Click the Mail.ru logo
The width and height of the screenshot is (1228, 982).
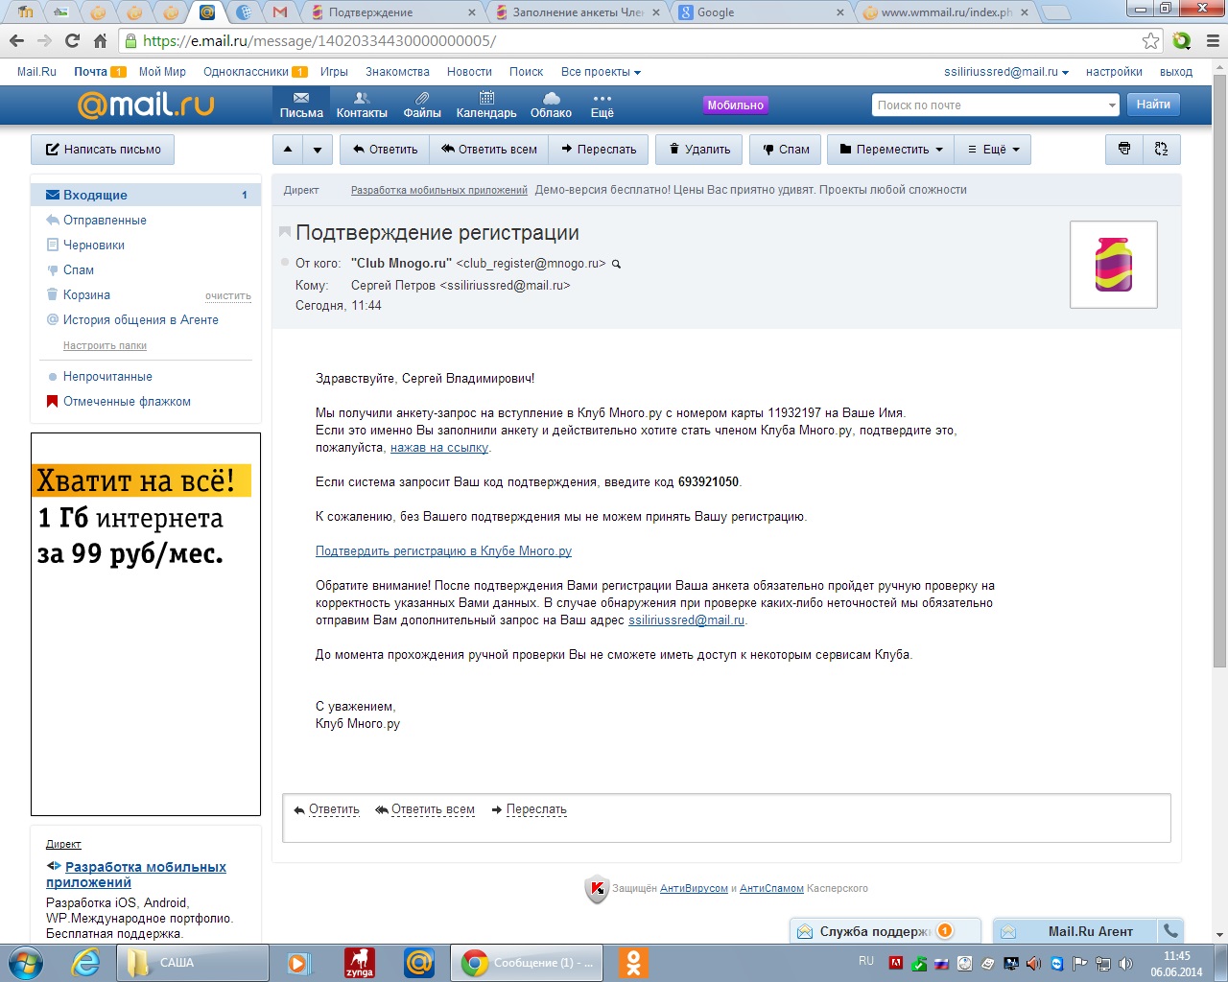pos(146,105)
